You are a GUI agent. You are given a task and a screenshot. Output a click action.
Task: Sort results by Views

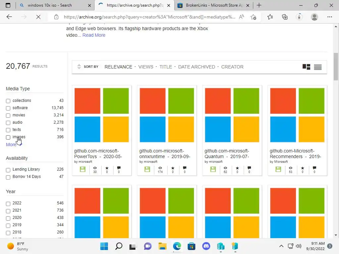pyautogui.click(x=146, y=67)
